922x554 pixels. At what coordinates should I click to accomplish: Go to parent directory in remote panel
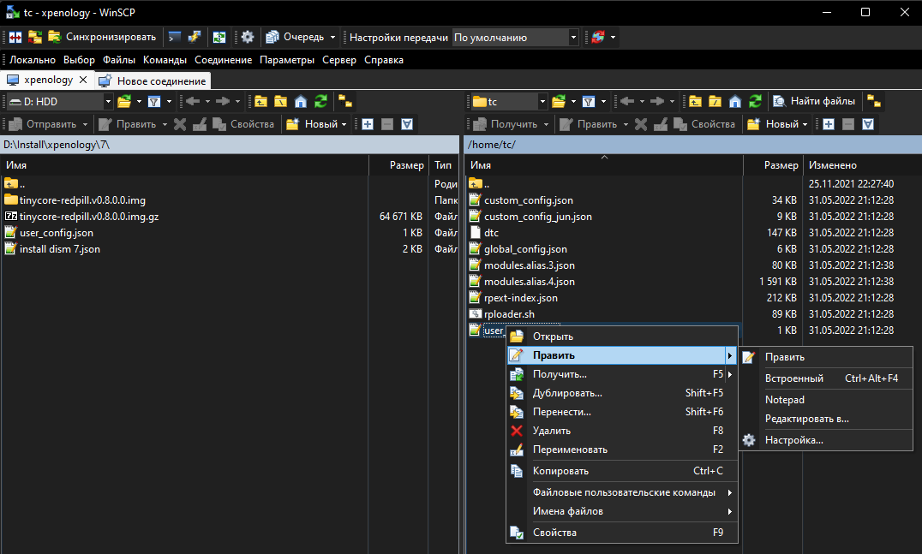point(695,101)
